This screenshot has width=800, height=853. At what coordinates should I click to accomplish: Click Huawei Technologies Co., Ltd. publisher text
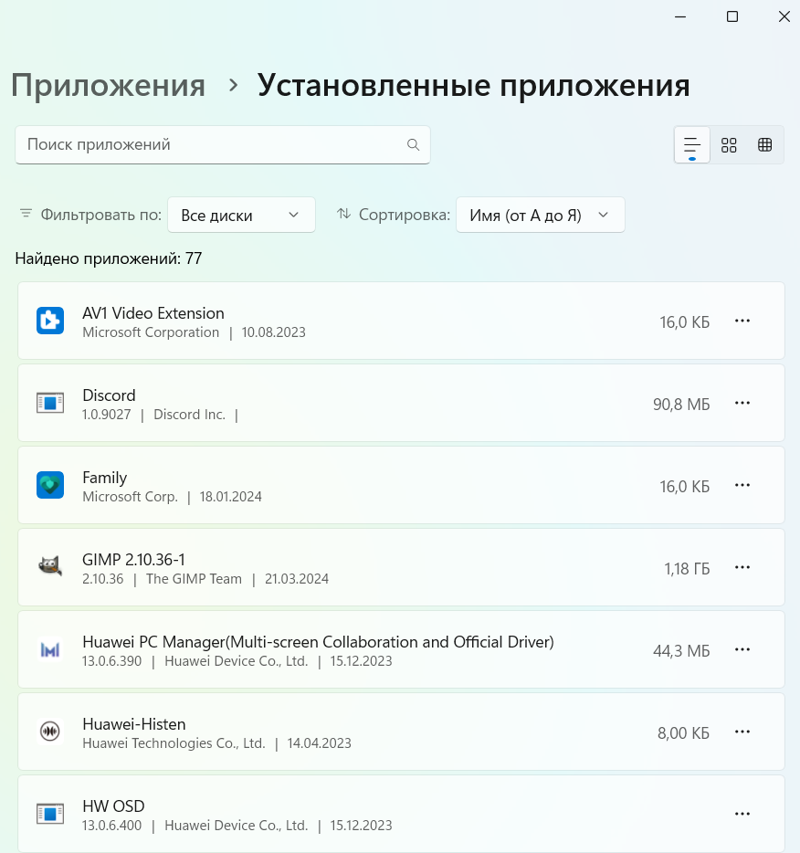click(x=174, y=743)
